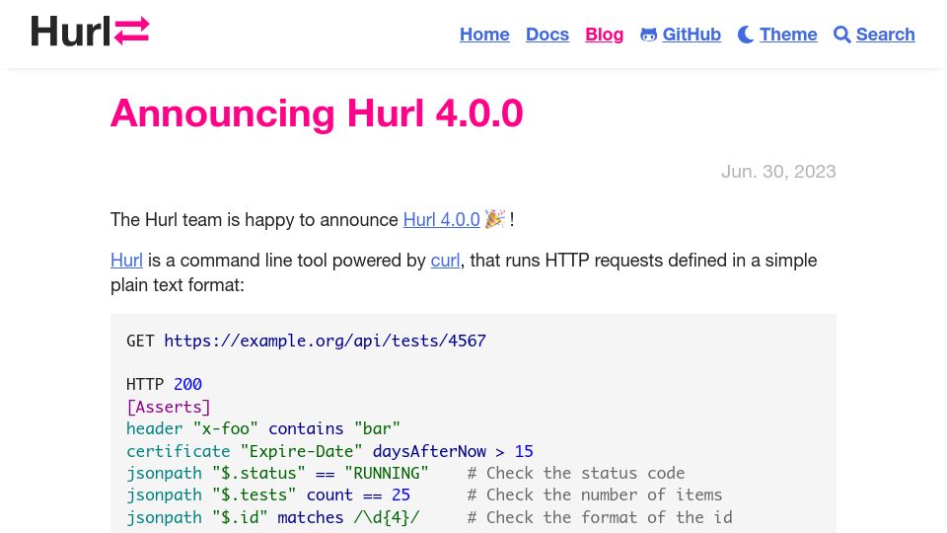Click the jsonpath "$.id" matches assert
The width and height of the screenshot is (947, 533).
[273, 518]
